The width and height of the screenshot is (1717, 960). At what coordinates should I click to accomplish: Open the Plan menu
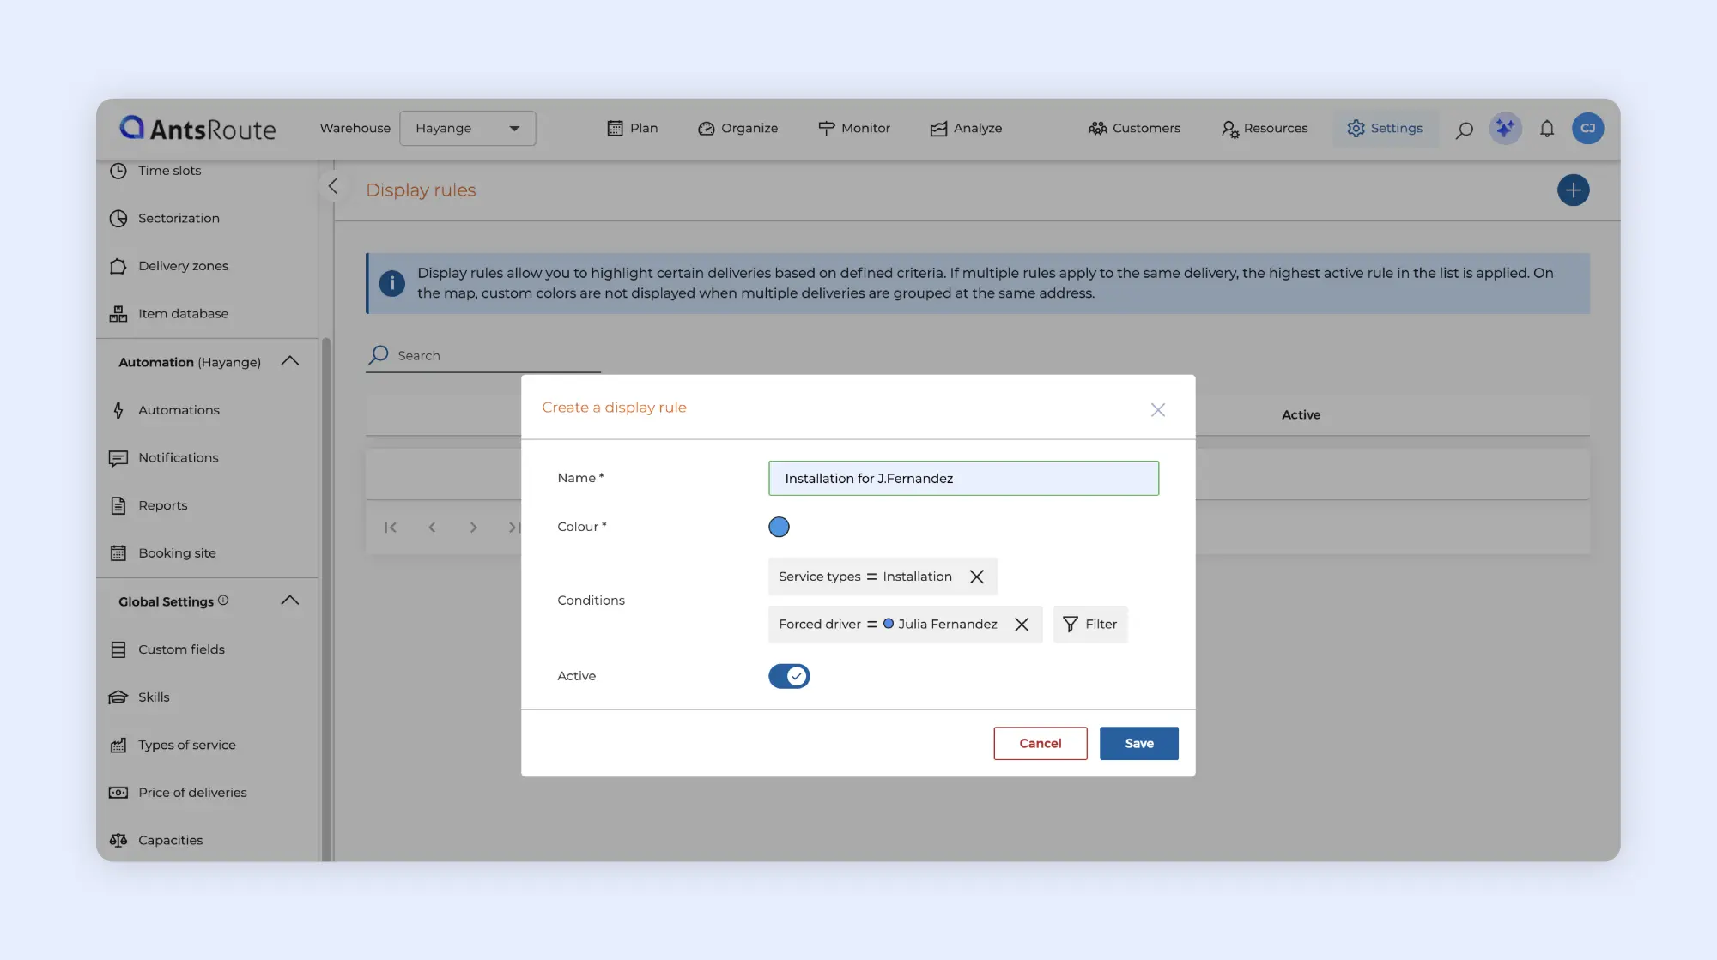(633, 129)
